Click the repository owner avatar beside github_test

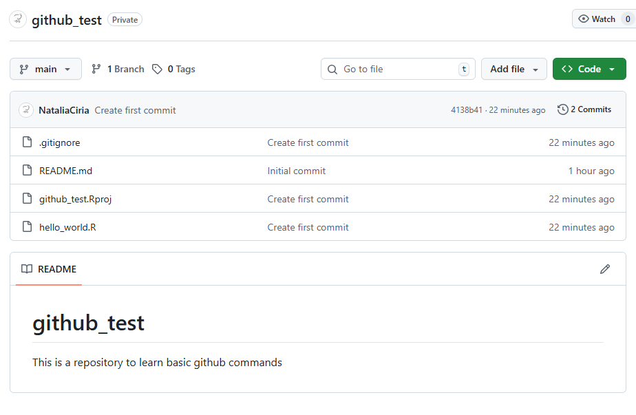[18, 20]
